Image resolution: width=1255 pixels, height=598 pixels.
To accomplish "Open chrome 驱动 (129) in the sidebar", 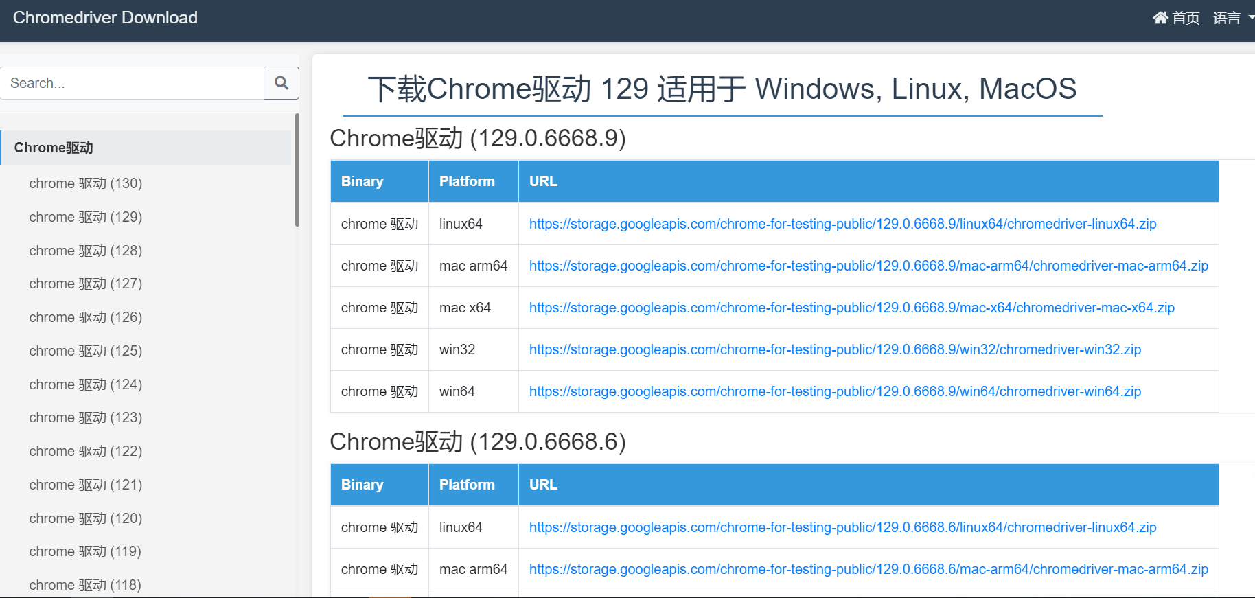I will (x=86, y=217).
